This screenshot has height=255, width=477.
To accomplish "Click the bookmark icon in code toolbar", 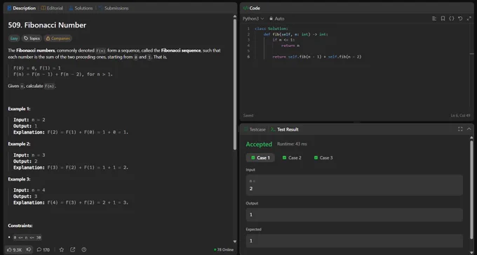I will click(x=443, y=18).
